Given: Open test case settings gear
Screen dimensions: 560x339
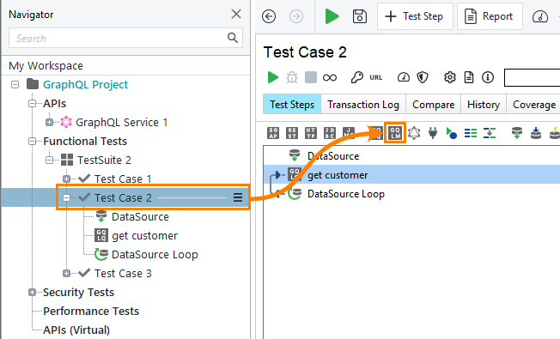Looking at the screenshot, I should [x=450, y=77].
